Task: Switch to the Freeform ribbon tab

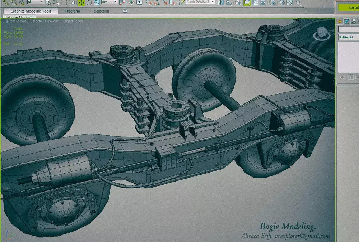Action: coord(73,11)
